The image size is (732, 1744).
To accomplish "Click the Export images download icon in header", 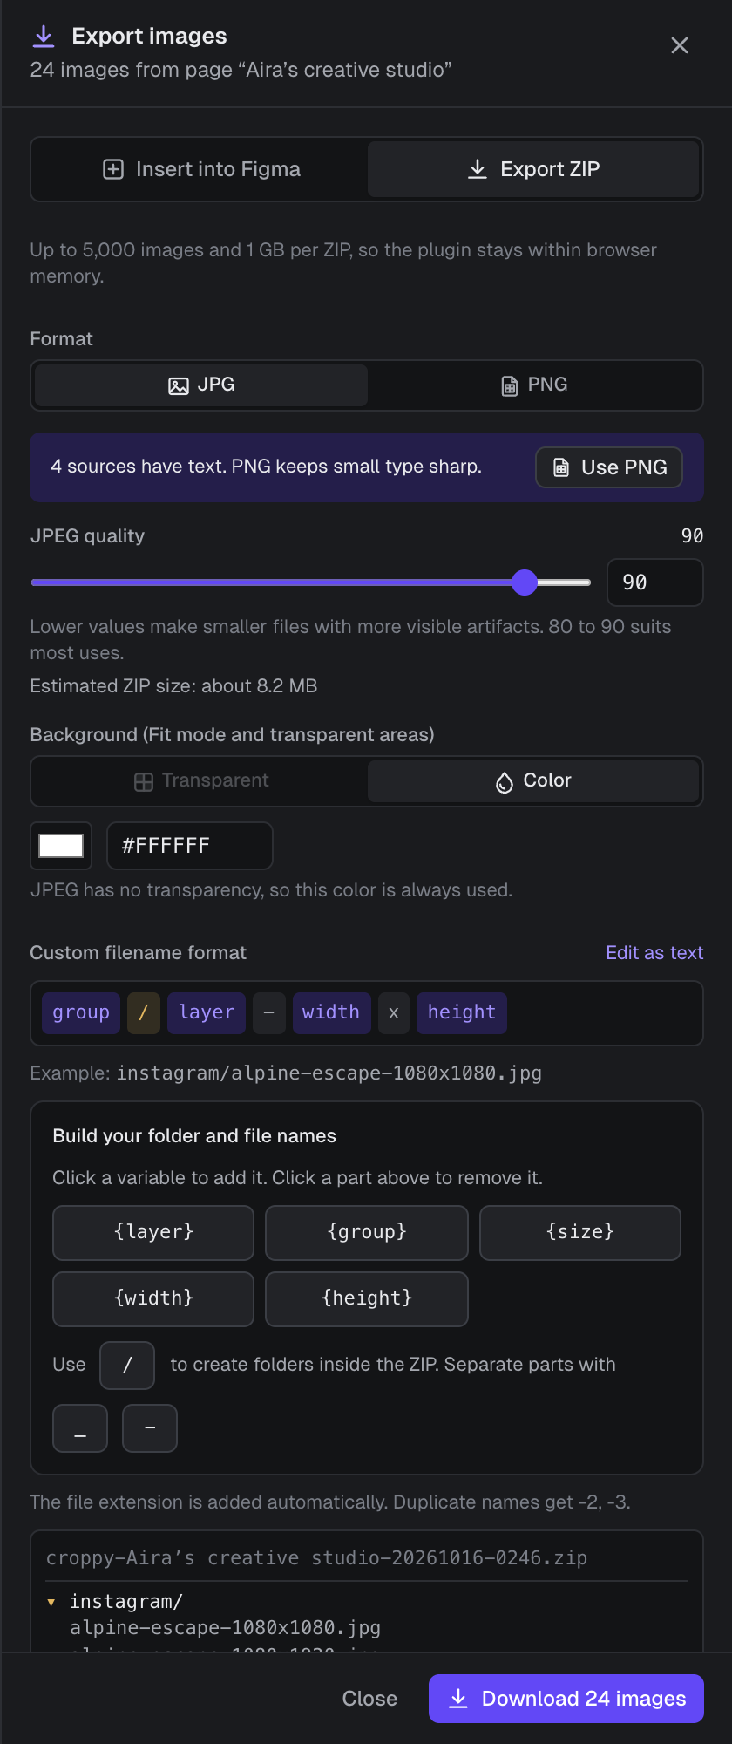I will tap(44, 36).
